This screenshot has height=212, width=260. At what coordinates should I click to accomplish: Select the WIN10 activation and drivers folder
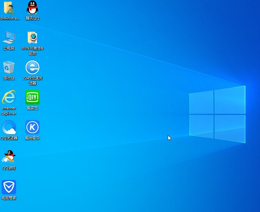pyautogui.click(x=32, y=38)
